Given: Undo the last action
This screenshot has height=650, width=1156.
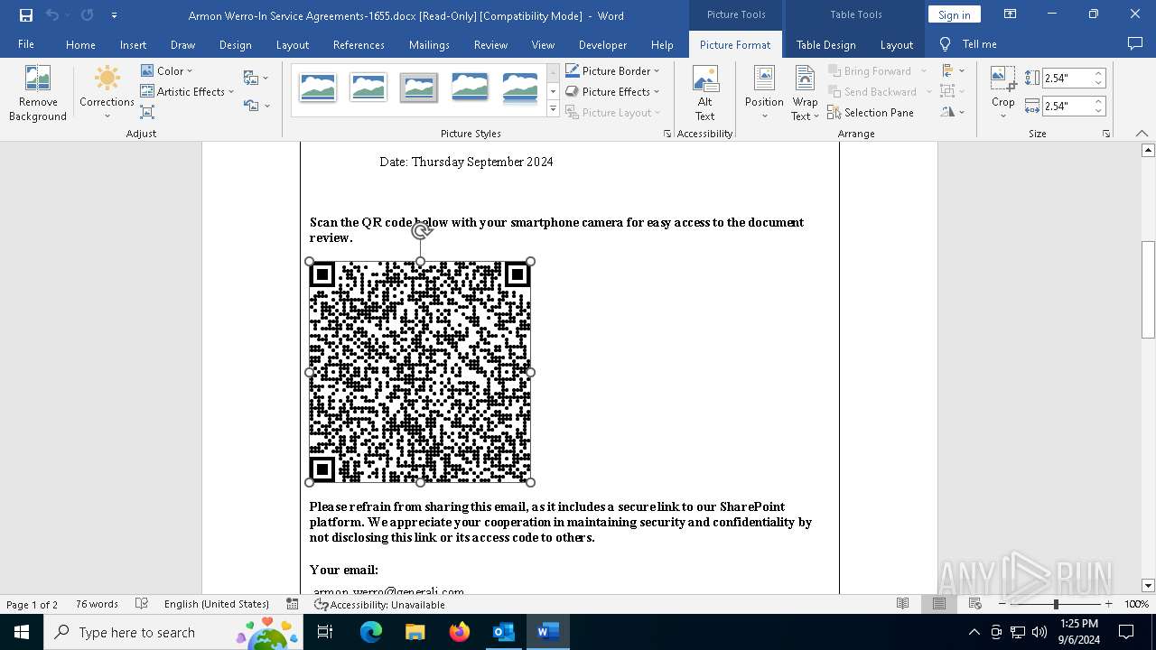Looking at the screenshot, I should [x=52, y=15].
